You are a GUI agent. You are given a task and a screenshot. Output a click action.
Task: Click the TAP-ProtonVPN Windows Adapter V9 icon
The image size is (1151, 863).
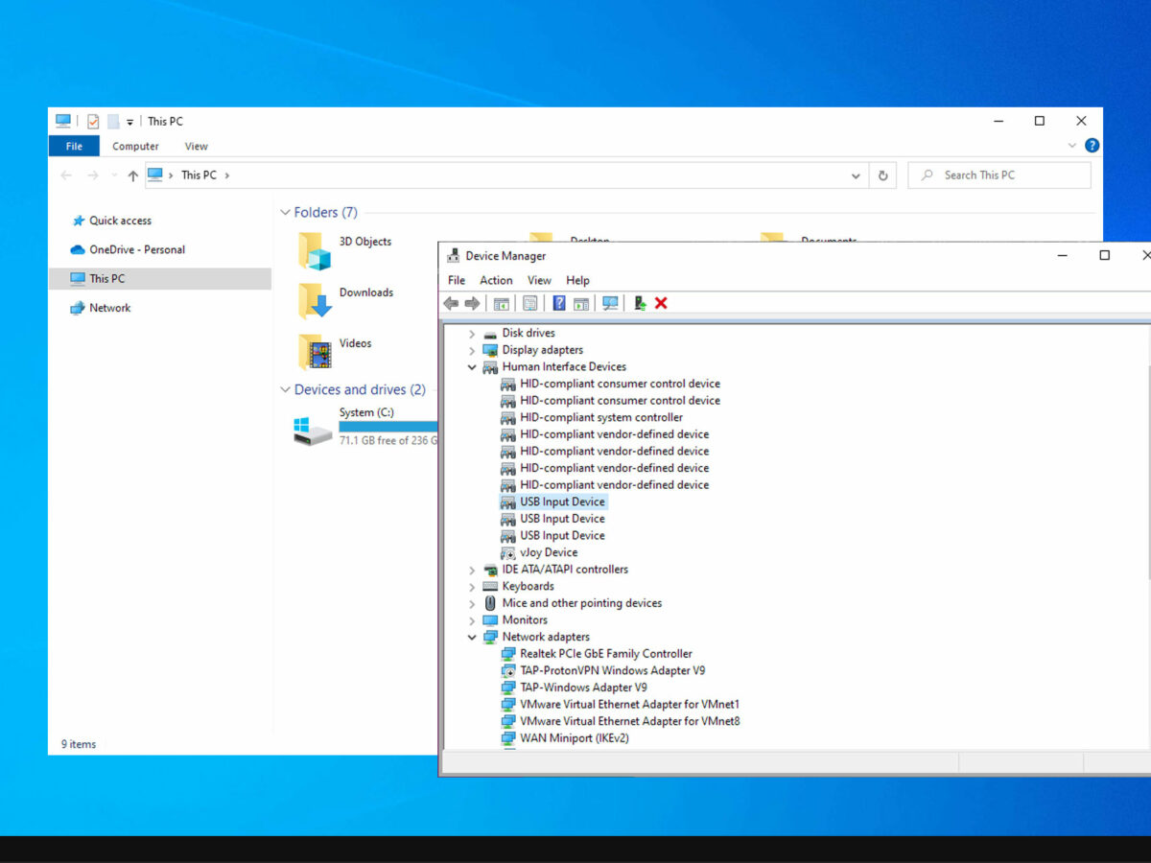(508, 670)
